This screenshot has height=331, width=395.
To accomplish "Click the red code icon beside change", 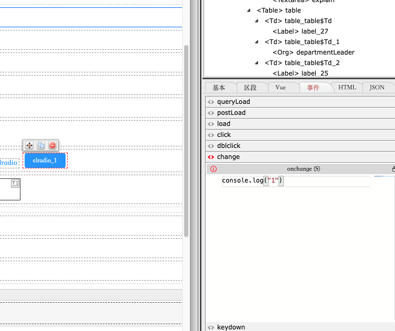I will [211, 157].
